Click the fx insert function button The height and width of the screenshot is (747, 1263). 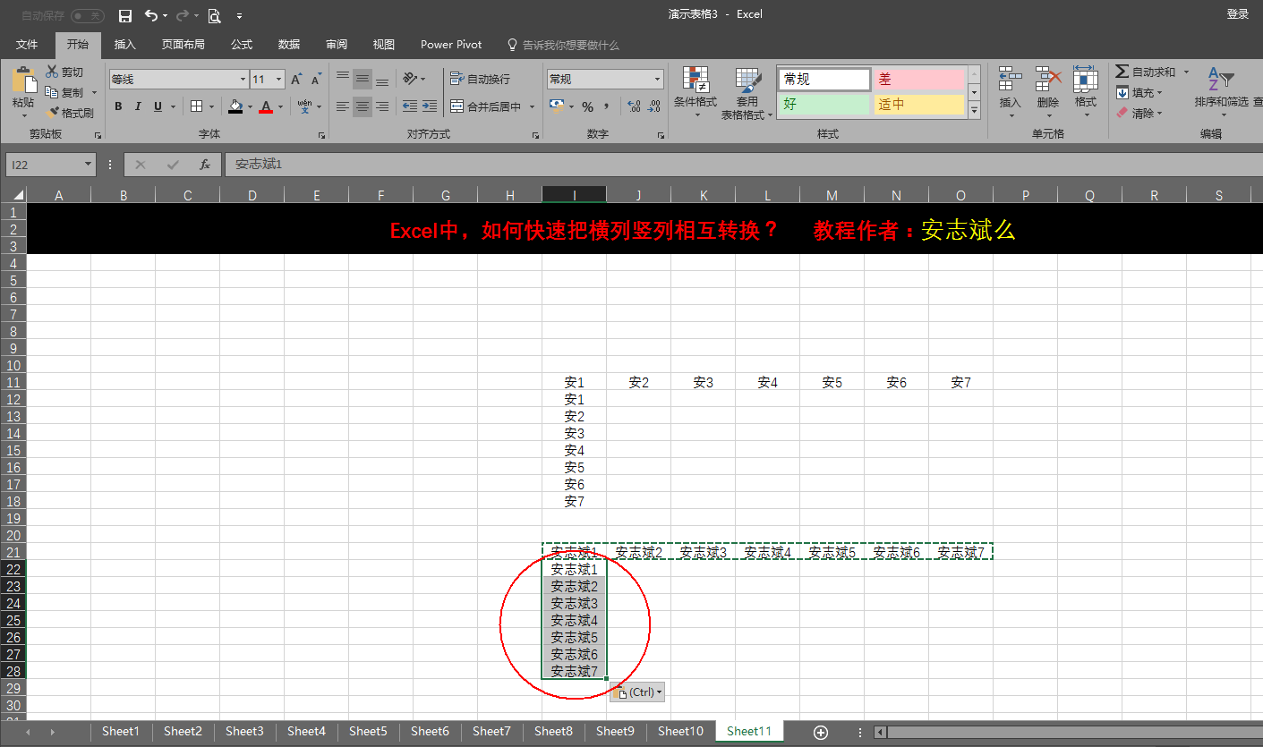click(205, 165)
